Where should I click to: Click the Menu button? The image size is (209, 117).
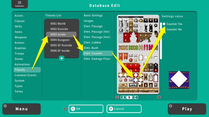pos(22,109)
